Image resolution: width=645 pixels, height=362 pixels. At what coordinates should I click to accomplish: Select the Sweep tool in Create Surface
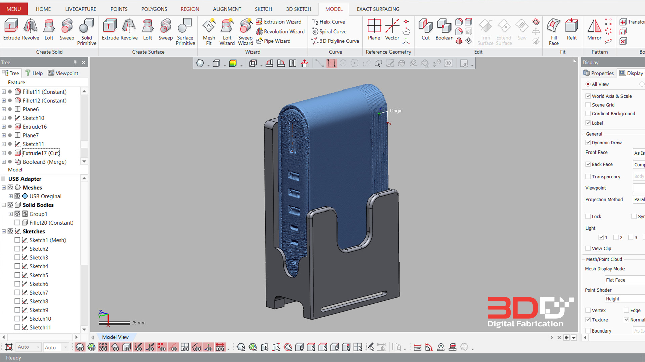[x=165, y=29]
